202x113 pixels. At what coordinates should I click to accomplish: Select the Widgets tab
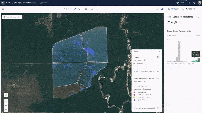coord(173,9)
